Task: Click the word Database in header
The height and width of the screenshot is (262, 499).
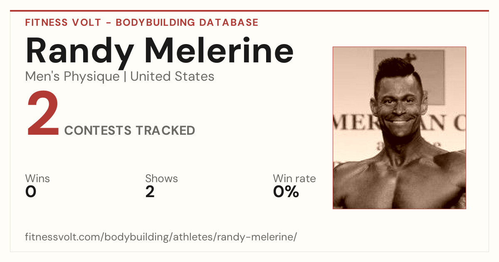Action: (229, 22)
